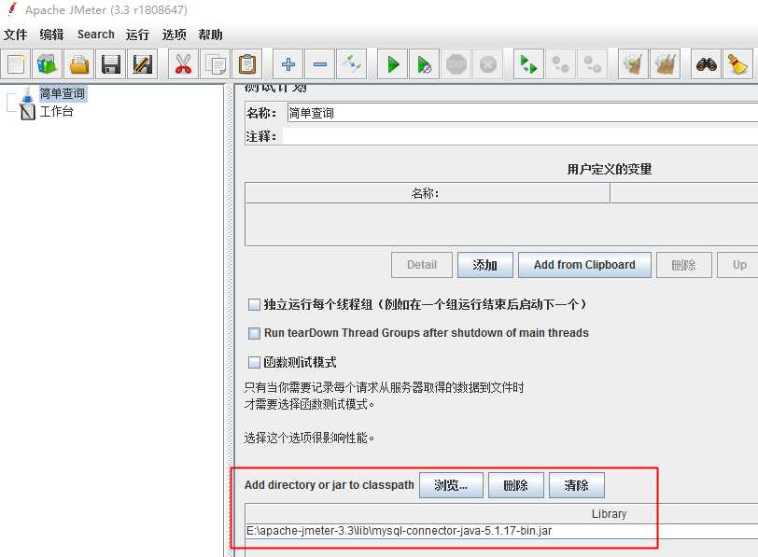Click the Detail button

coord(422,265)
